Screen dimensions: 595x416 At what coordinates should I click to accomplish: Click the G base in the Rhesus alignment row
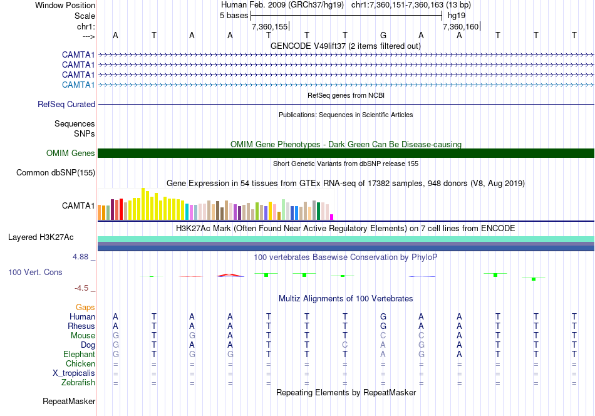click(383, 326)
